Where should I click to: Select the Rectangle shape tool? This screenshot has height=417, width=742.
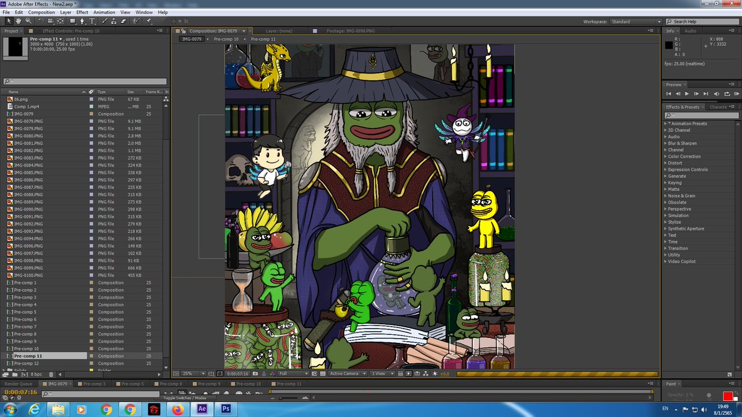click(x=73, y=21)
